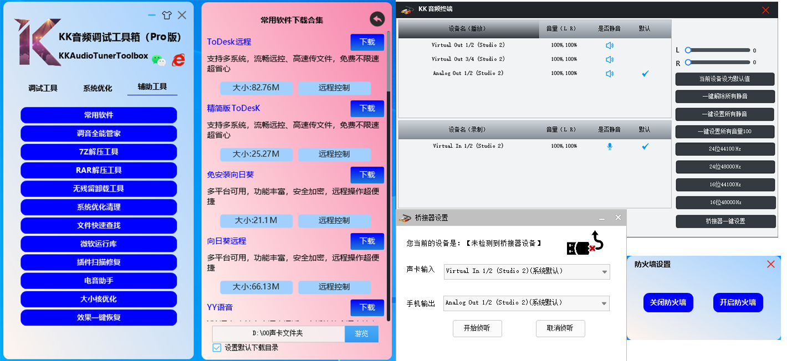Image resolution: width=787 pixels, height=361 pixels.
Task: Mute Virtual Out 1/2 via its speaker icon
Action: (x=610, y=45)
